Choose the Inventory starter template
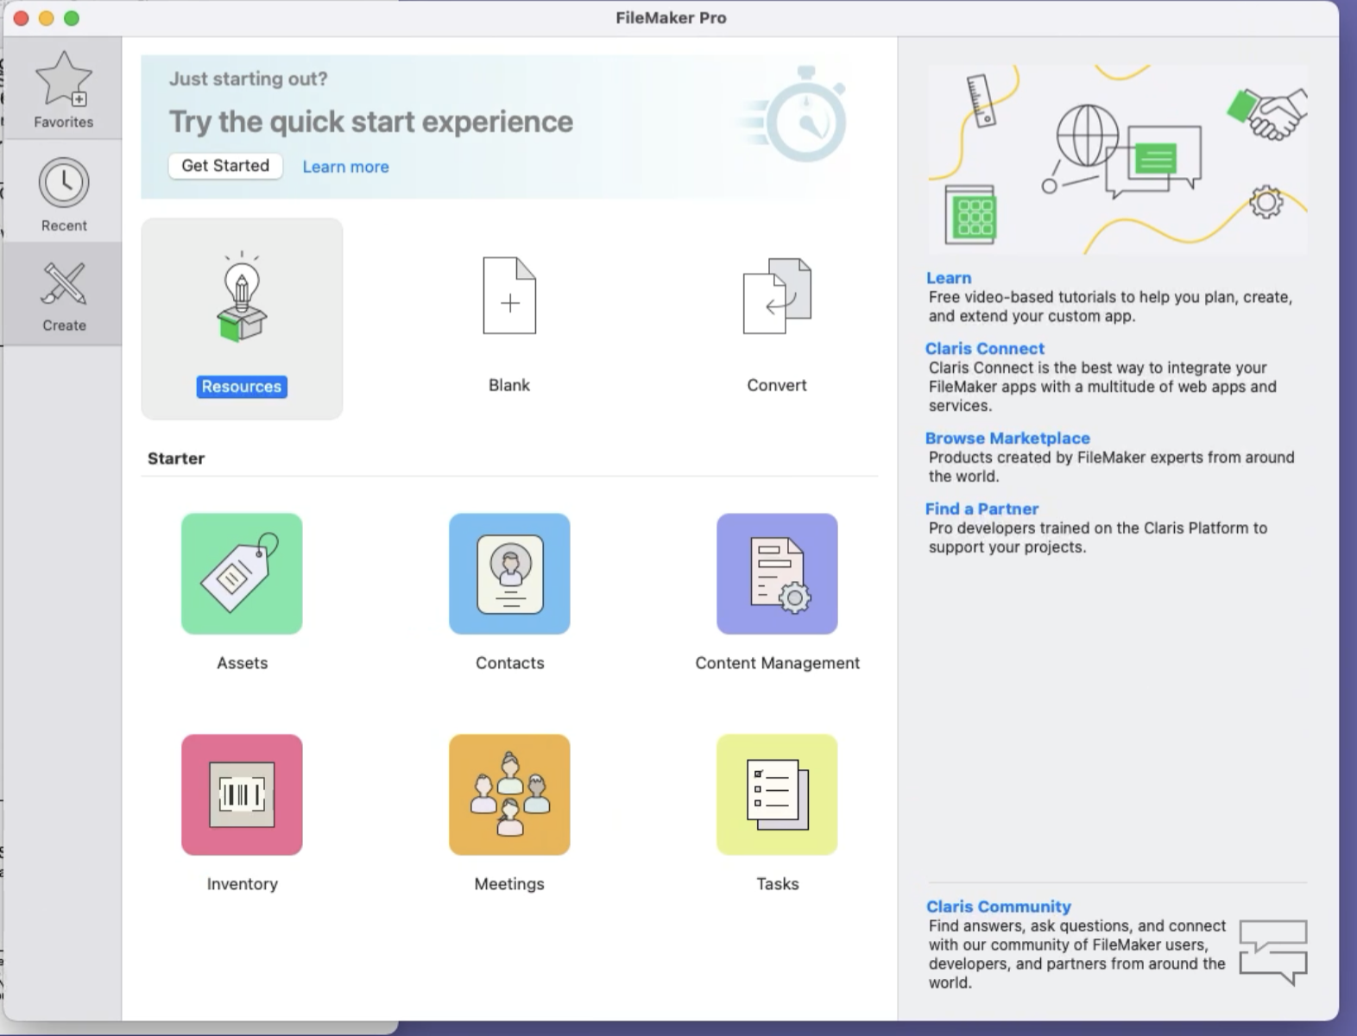 coord(242,795)
